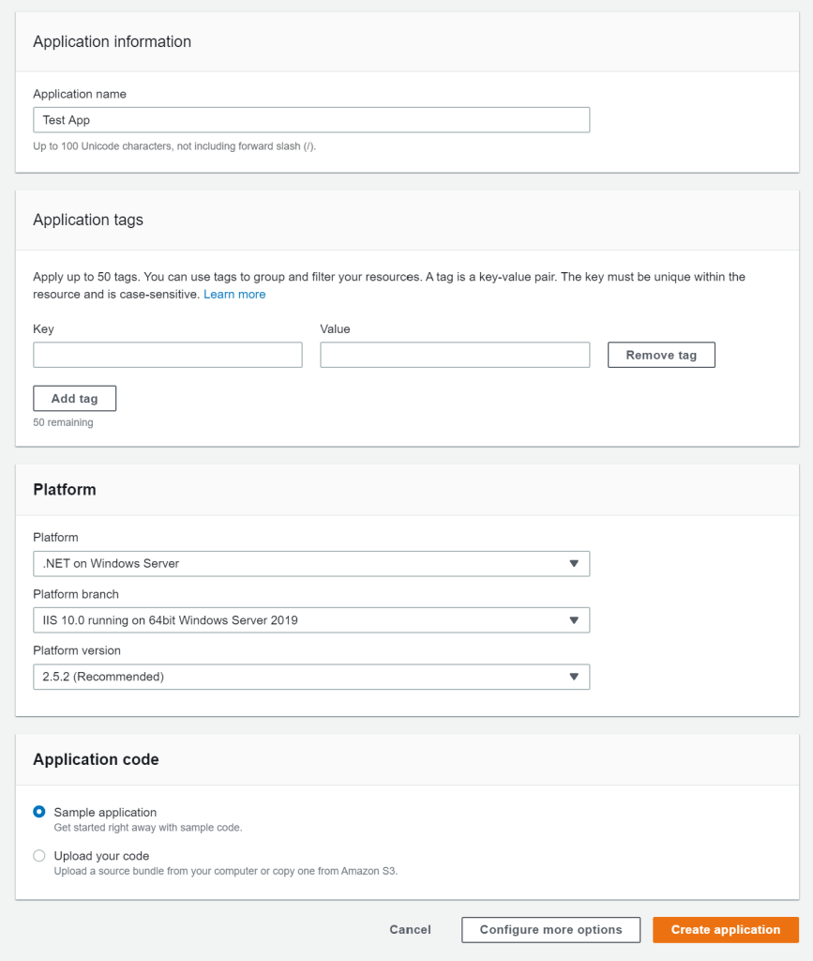Open Configure more options

point(550,929)
